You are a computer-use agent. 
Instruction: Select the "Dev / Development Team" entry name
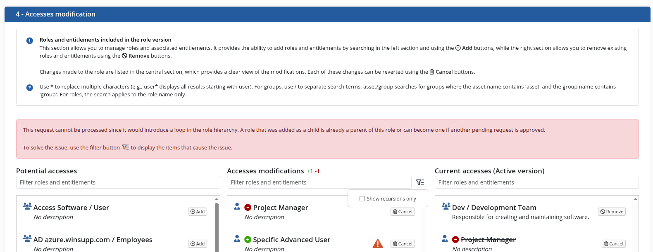(494, 208)
